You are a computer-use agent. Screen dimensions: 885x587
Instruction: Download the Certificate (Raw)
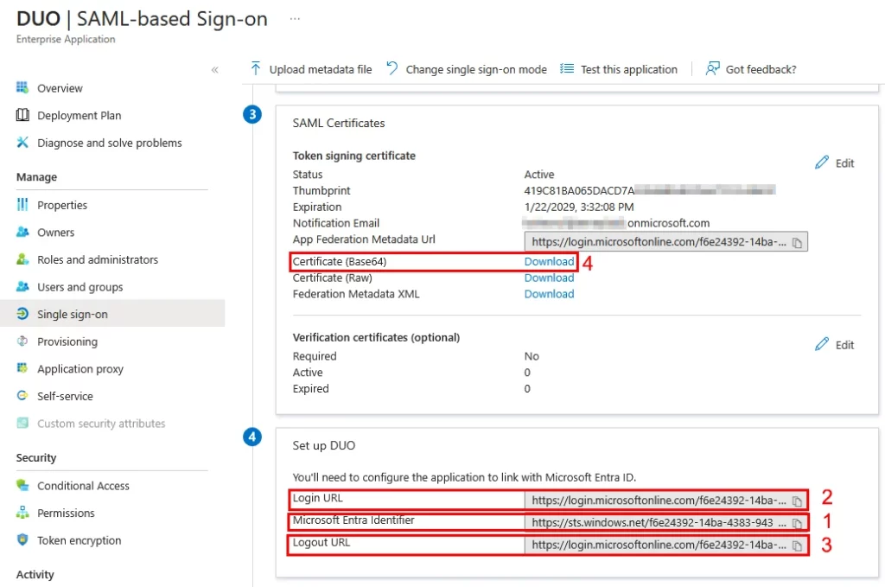click(549, 278)
